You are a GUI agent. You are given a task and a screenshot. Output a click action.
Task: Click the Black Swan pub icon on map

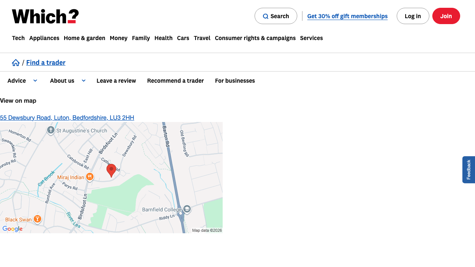(x=37, y=219)
